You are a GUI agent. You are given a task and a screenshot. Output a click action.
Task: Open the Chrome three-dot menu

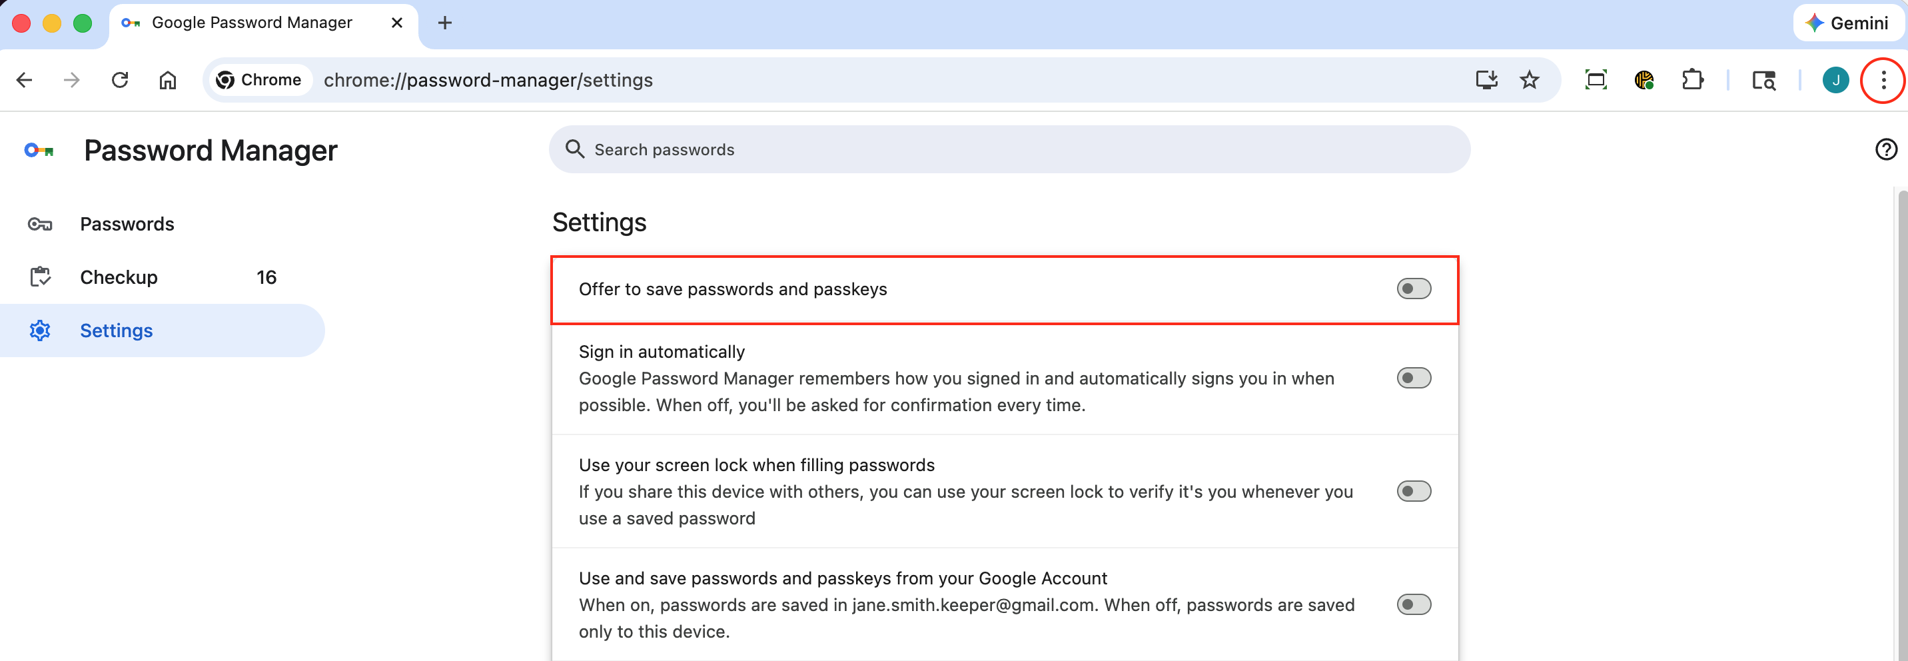point(1883,80)
